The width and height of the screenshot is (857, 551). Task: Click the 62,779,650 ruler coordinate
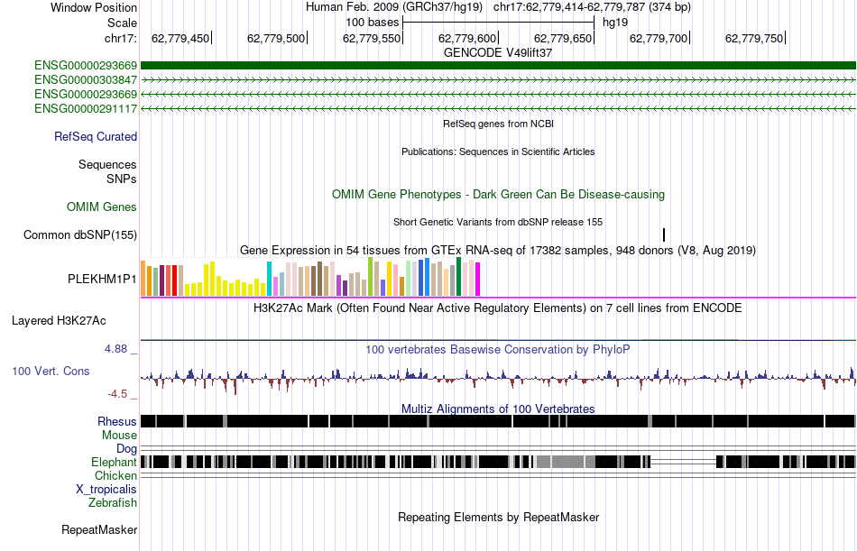point(563,38)
